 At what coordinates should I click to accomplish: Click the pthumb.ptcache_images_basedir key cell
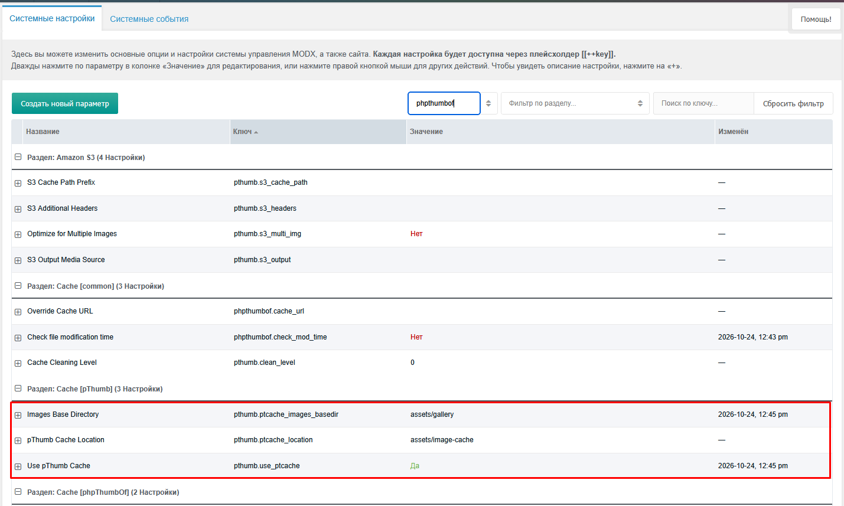(x=286, y=414)
